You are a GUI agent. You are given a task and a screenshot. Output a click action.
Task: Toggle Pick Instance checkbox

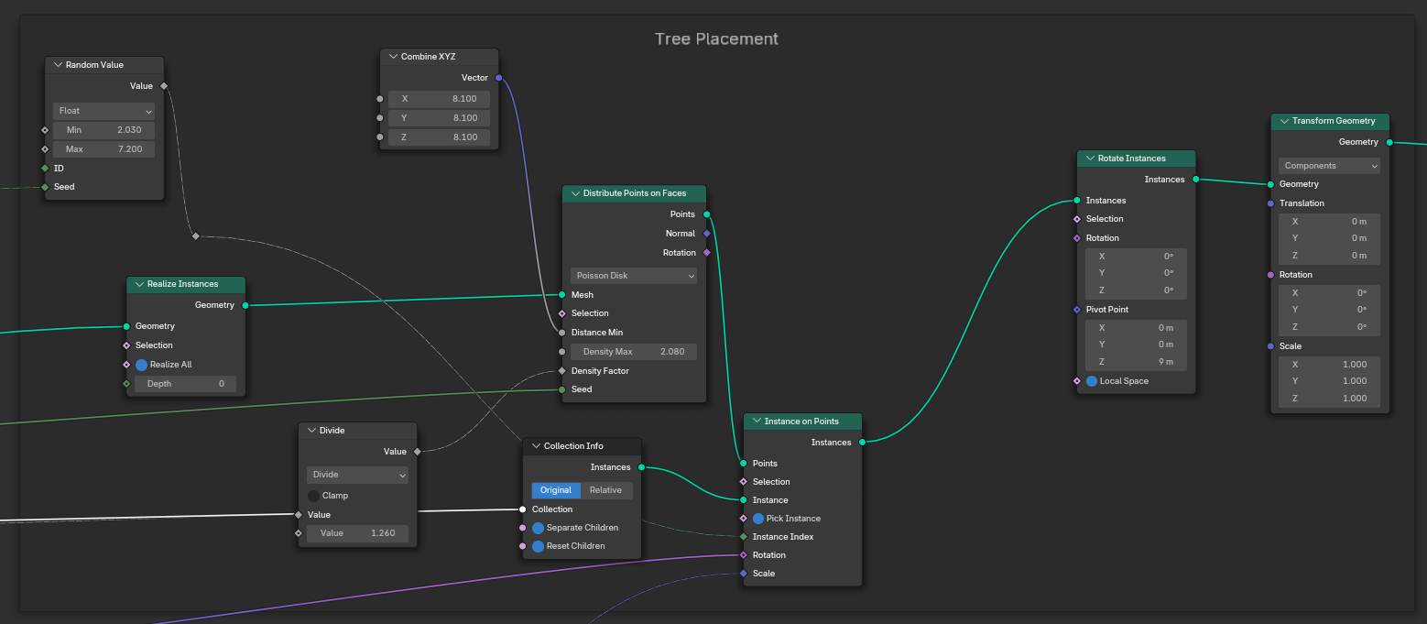click(758, 519)
